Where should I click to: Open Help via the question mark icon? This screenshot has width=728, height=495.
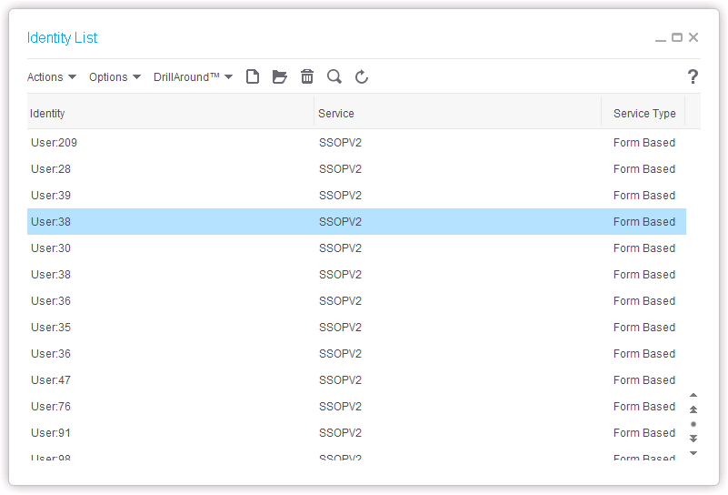(x=693, y=77)
